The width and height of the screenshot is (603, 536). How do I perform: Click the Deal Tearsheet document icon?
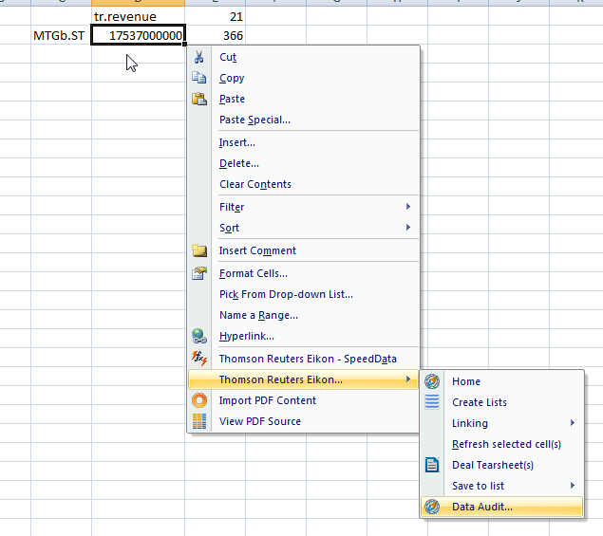click(432, 465)
